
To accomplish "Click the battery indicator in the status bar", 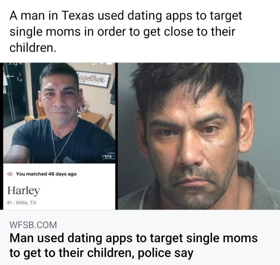I will (109, 64).
